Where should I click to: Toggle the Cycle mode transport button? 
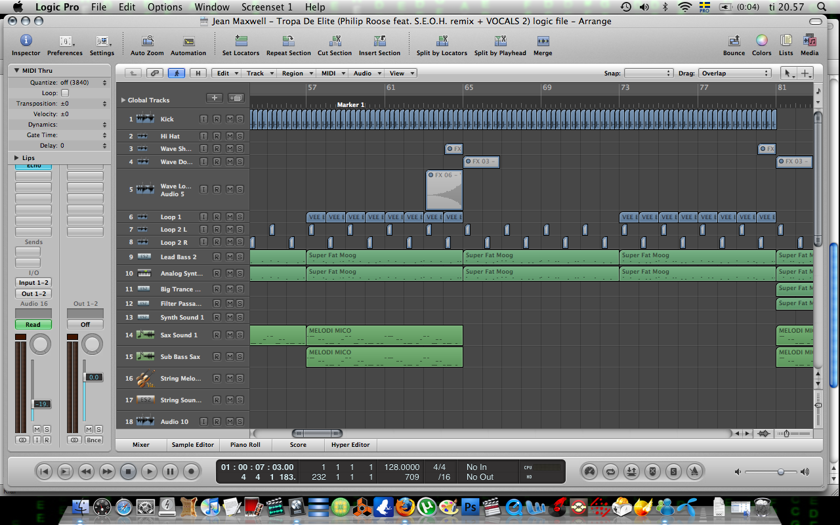pos(611,471)
